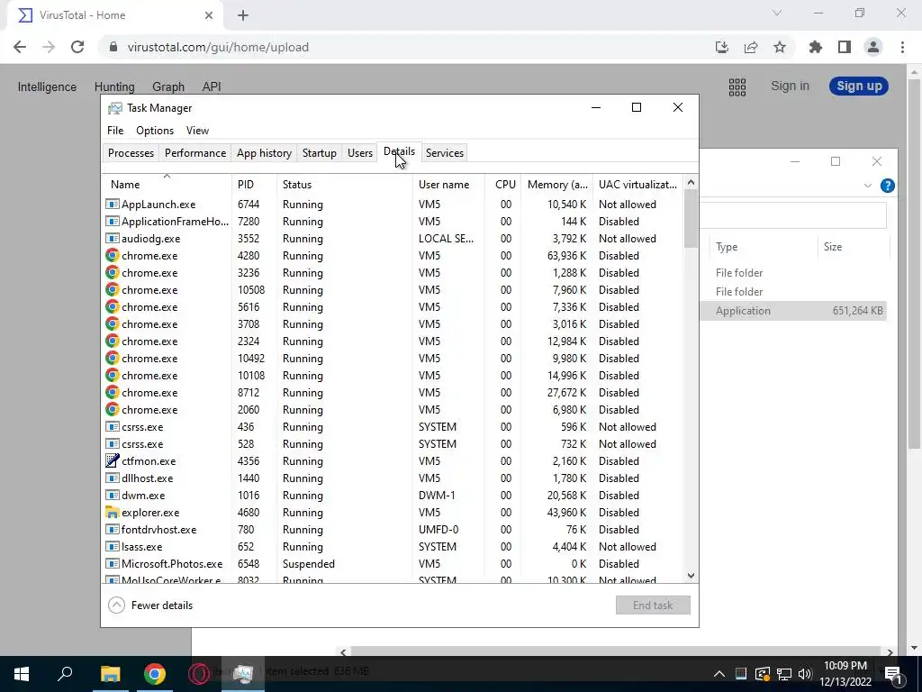Bookmark this page with the star

pos(780,47)
